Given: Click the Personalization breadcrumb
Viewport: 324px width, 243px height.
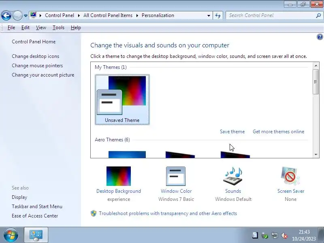Looking at the screenshot, I should (158, 15).
